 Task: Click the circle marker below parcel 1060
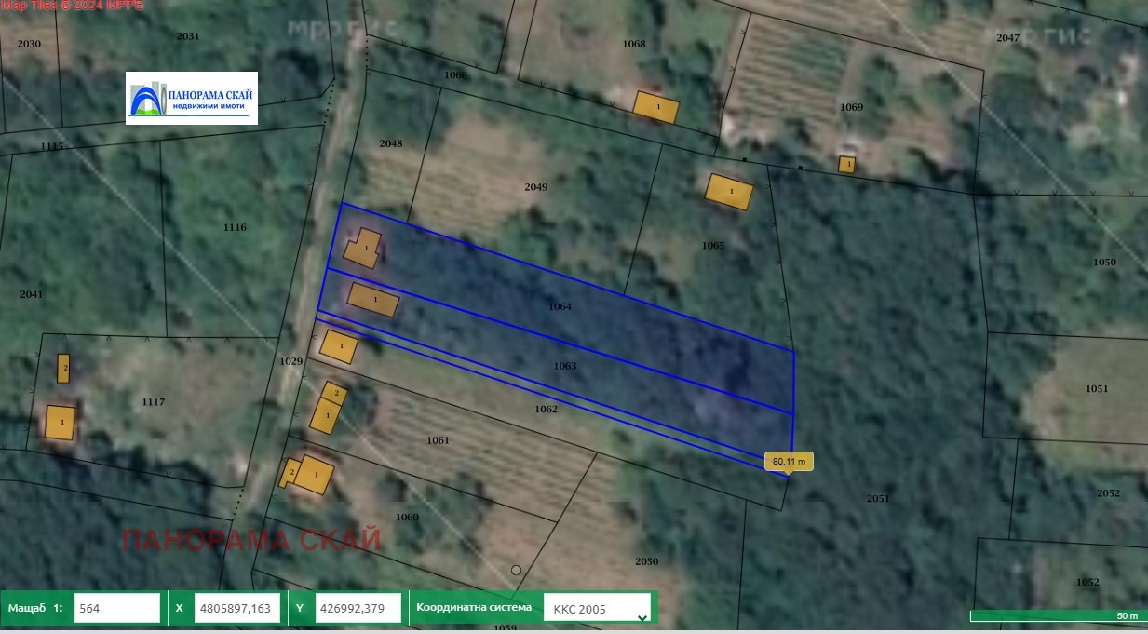(517, 570)
